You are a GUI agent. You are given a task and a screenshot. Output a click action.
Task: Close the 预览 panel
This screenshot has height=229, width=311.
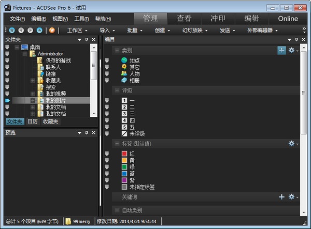(x=93, y=133)
